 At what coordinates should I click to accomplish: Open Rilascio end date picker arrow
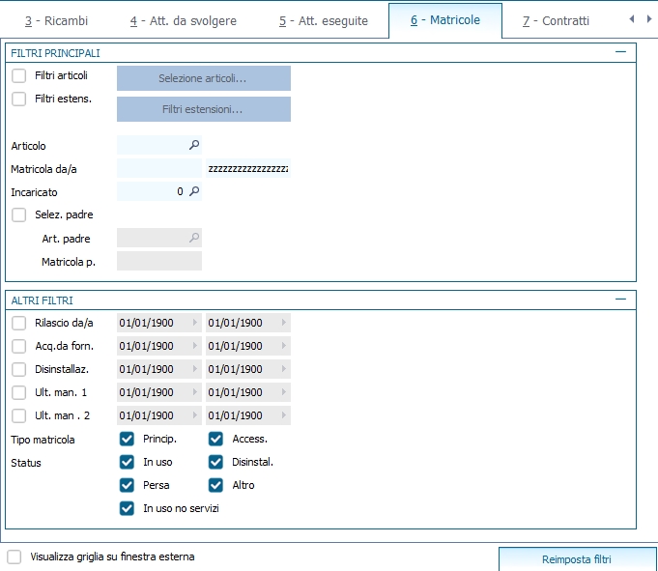(284, 322)
